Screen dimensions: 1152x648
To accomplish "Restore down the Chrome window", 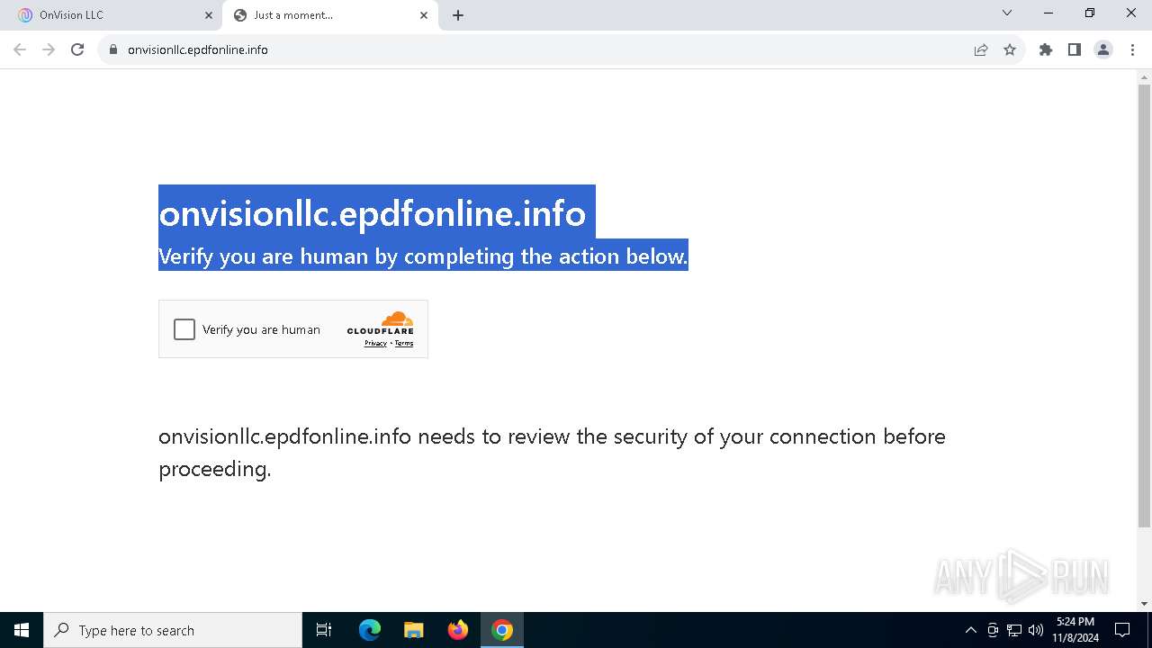I will coord(1090,13).
